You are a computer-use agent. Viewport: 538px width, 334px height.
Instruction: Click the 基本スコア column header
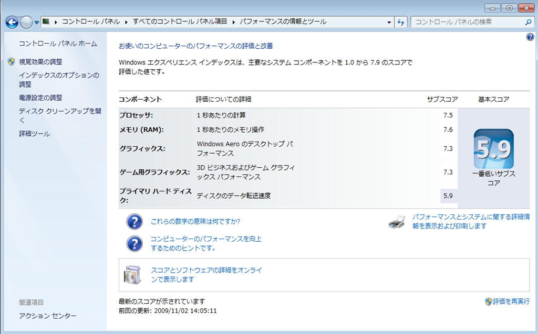click(x=494, y=99)
